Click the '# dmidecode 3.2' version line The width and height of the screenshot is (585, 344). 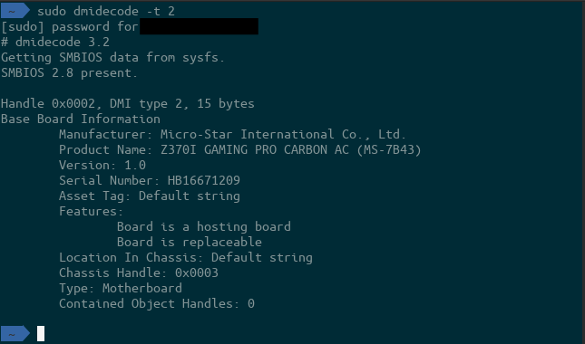[55, 42]
